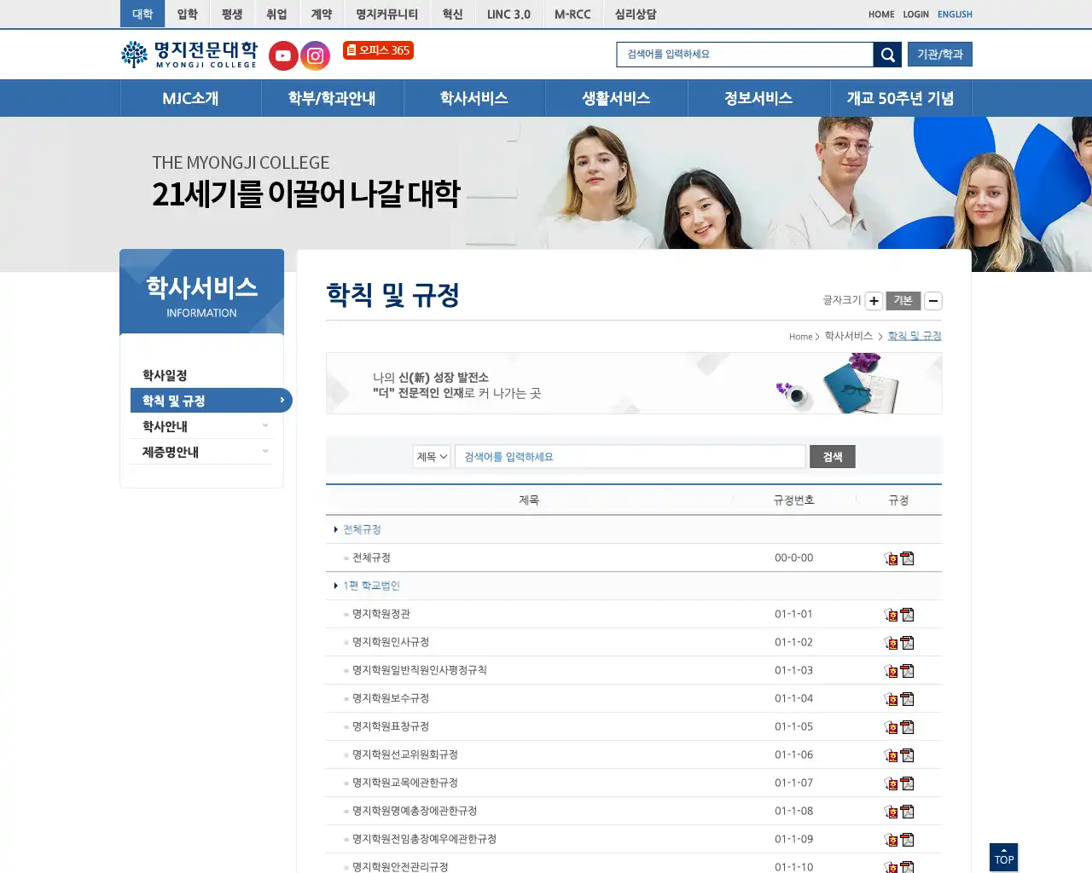
Task: Open PDF icon for 명지학원정관
Action: pyautogui.click(x=907, y=615)
